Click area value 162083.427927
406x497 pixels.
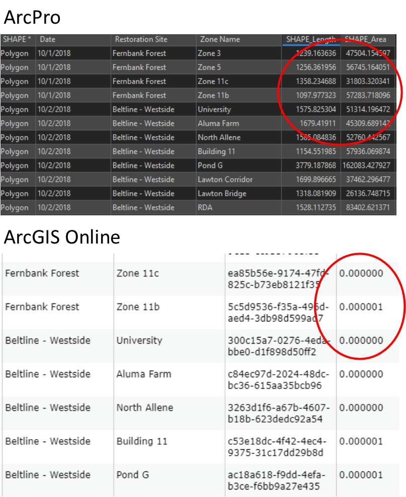pyautogui.click(x=366, y=165)
